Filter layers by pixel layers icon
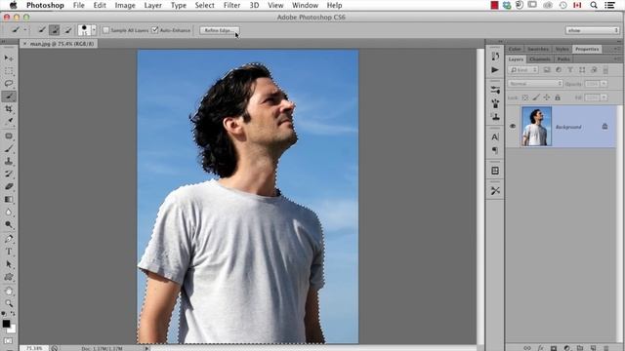 click(547, 70)
